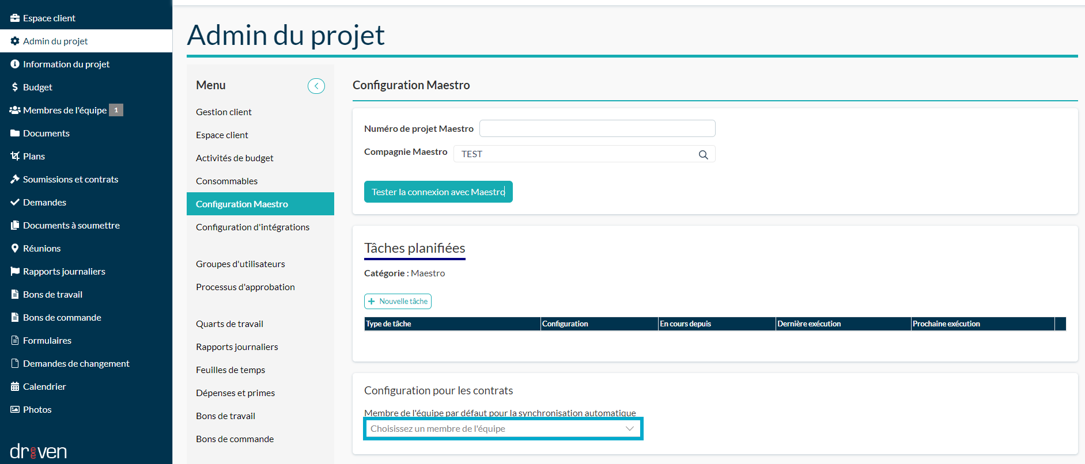This screenshot has height=464, width=1085.
Task: Click the people icon beside Membres de l'équipe
Action: [15, 110]
